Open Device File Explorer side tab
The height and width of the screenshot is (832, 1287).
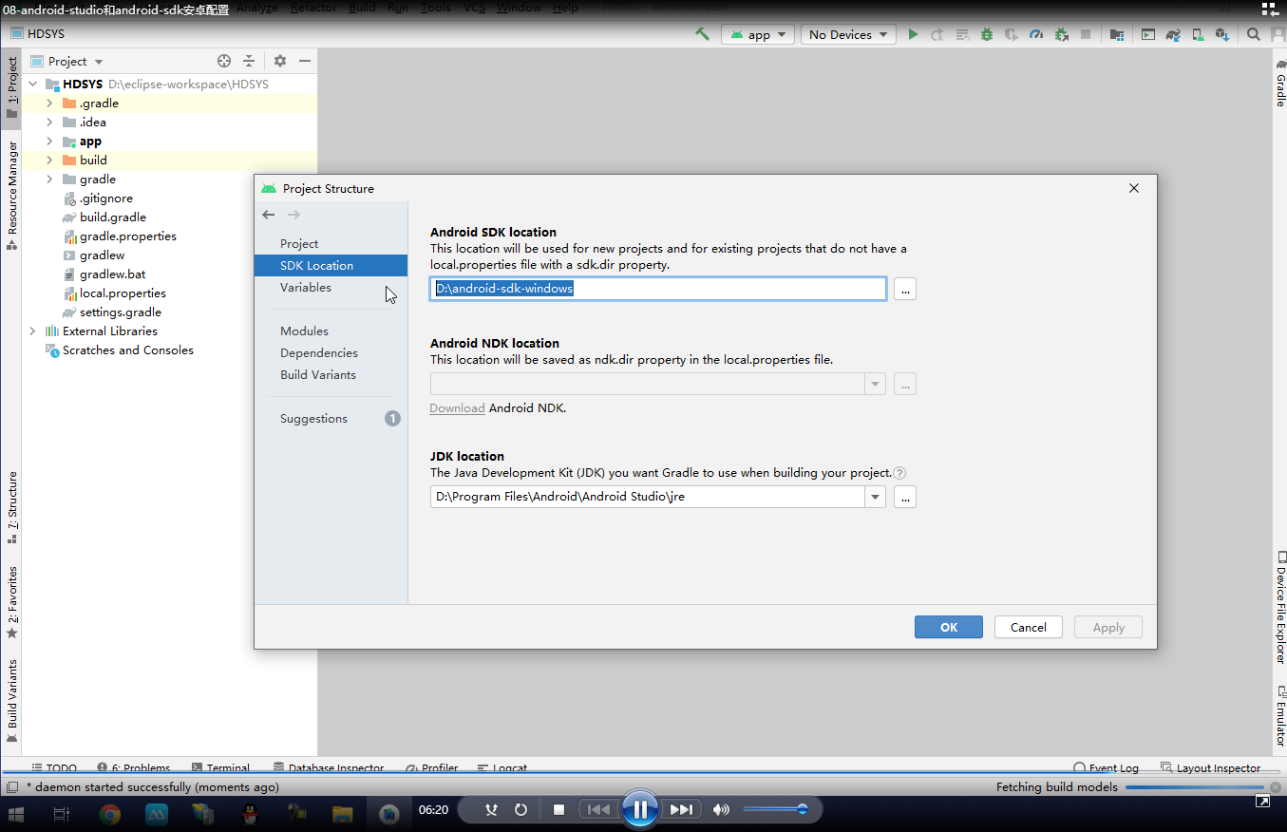tap(1280, 608)
